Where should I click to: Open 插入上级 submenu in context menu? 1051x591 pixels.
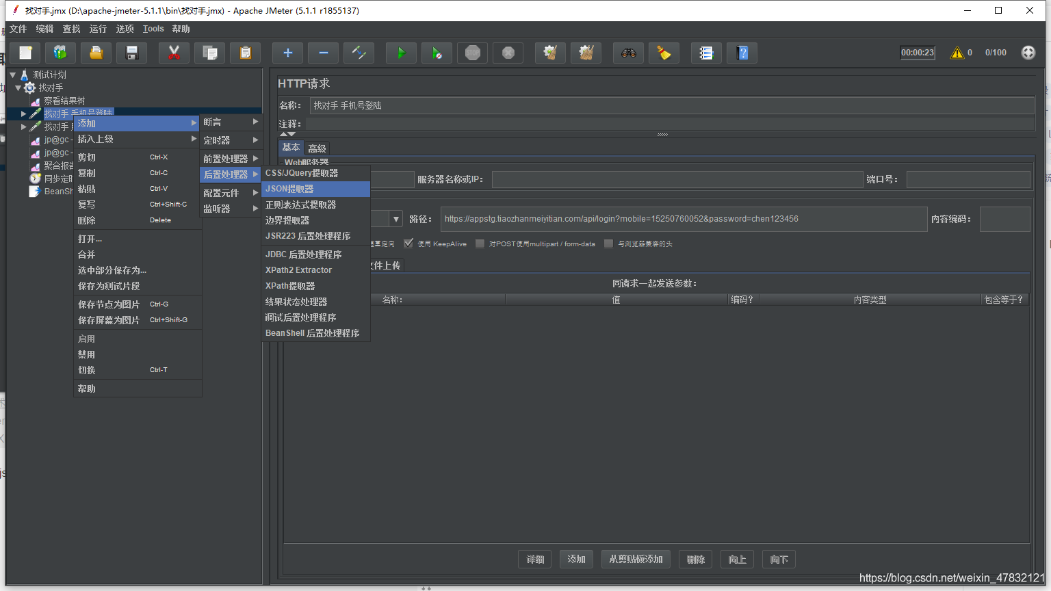(137, 139)
